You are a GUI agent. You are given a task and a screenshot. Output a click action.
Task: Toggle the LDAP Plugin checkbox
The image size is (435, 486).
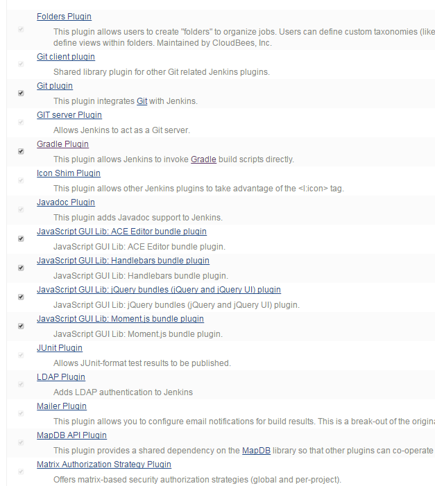[x=21, y=385]
